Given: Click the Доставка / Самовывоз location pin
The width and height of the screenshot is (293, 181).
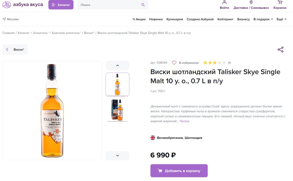Looking at the screenshot, I should tap(251, 3).
